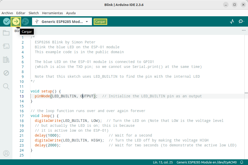Click 'ESP8266 Blink by Simon Peter' comment
Image resolution: width=248 pixels, height=165 pixels.
65,42
